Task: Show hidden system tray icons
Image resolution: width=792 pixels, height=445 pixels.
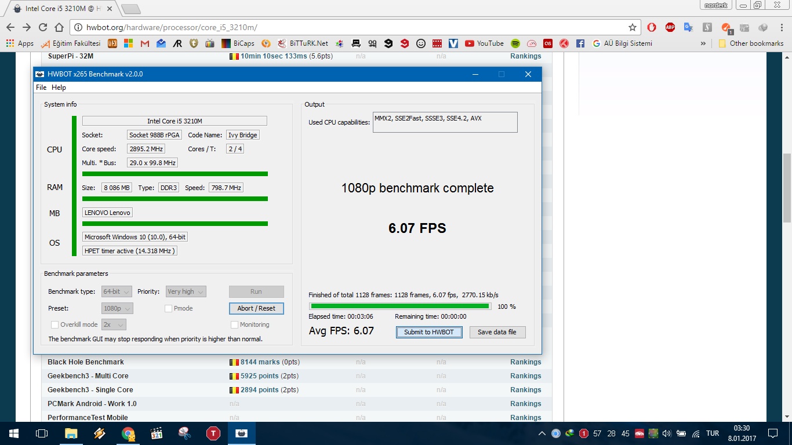Action: coord(542,433)
